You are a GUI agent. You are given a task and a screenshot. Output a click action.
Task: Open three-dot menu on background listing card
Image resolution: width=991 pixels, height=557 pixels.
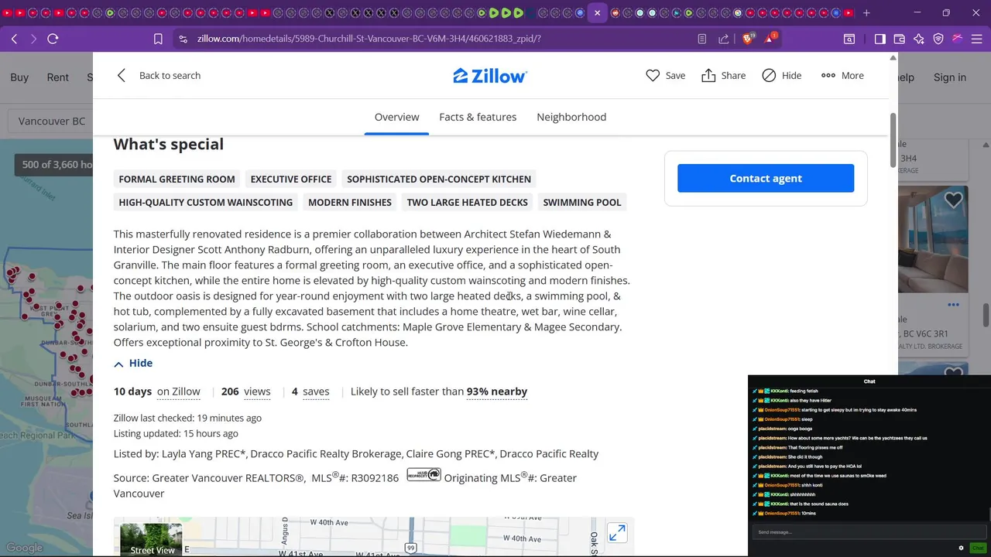[953, 305]
